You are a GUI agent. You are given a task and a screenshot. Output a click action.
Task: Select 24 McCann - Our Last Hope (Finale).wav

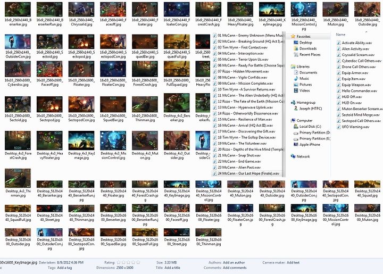coord(246,173)
